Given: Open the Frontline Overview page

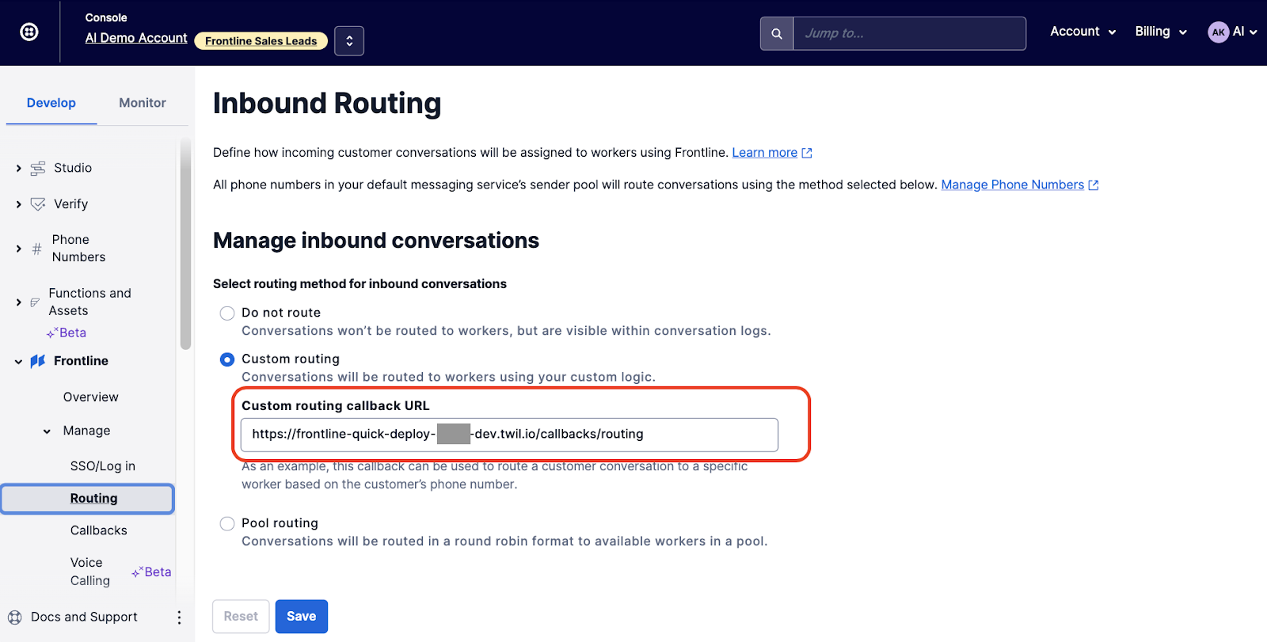Looking at the screenshot, I should coord(91,397).
